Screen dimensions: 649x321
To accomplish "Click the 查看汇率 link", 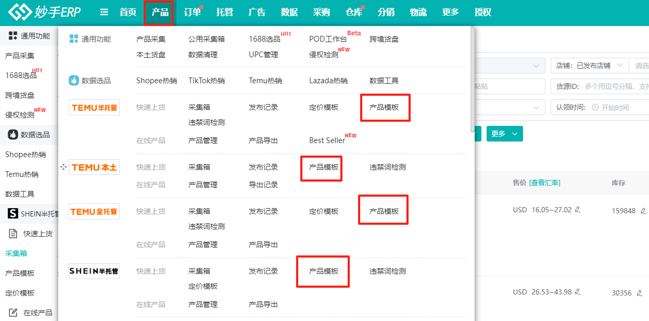I will pyautogui.click(x=545, y=183).
